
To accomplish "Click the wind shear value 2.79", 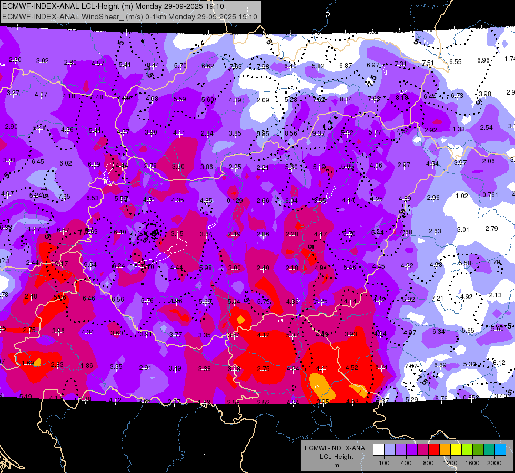I will 491,229.
